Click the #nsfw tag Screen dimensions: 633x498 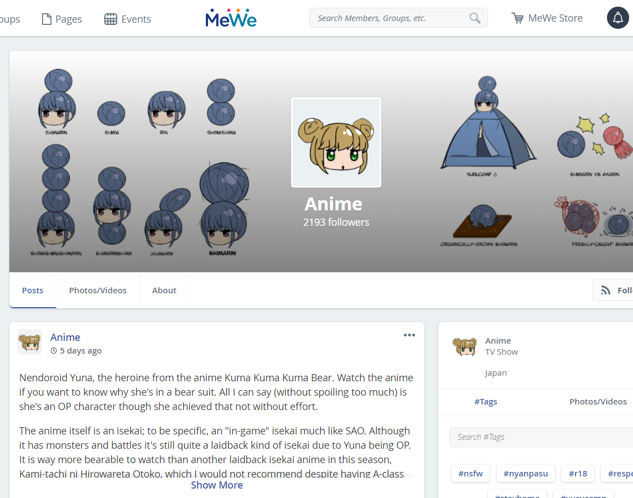(470, 474)
